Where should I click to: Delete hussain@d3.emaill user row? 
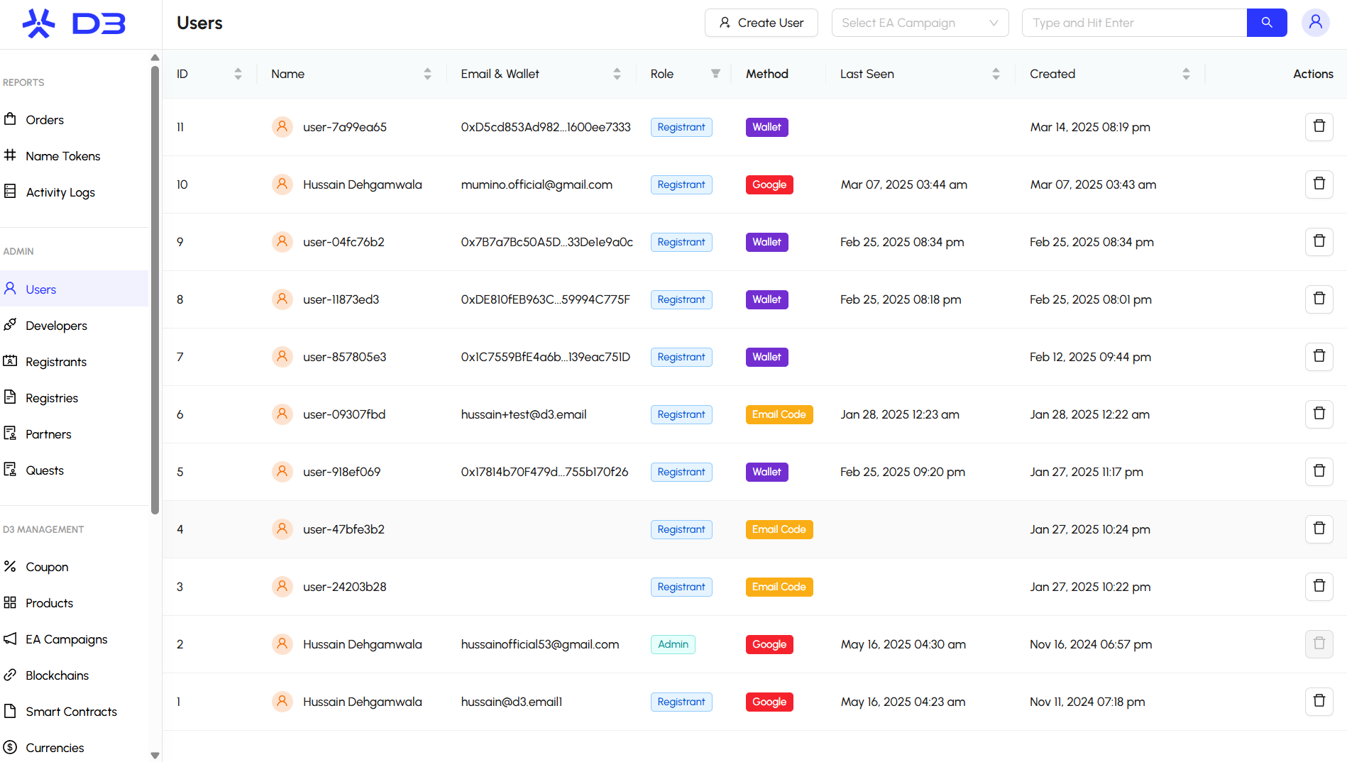1319,701
